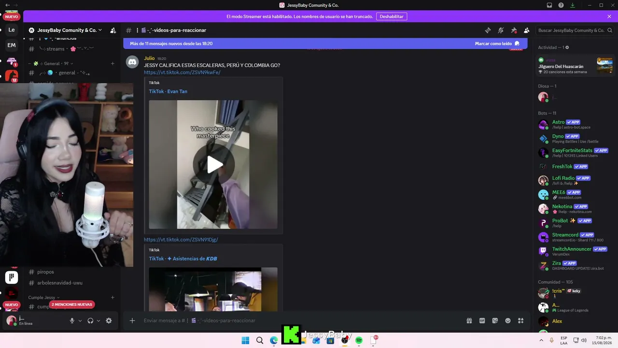Open the sticker picker
The height and width of the screenshot is (348, 618).
click(x=495, y=320)
